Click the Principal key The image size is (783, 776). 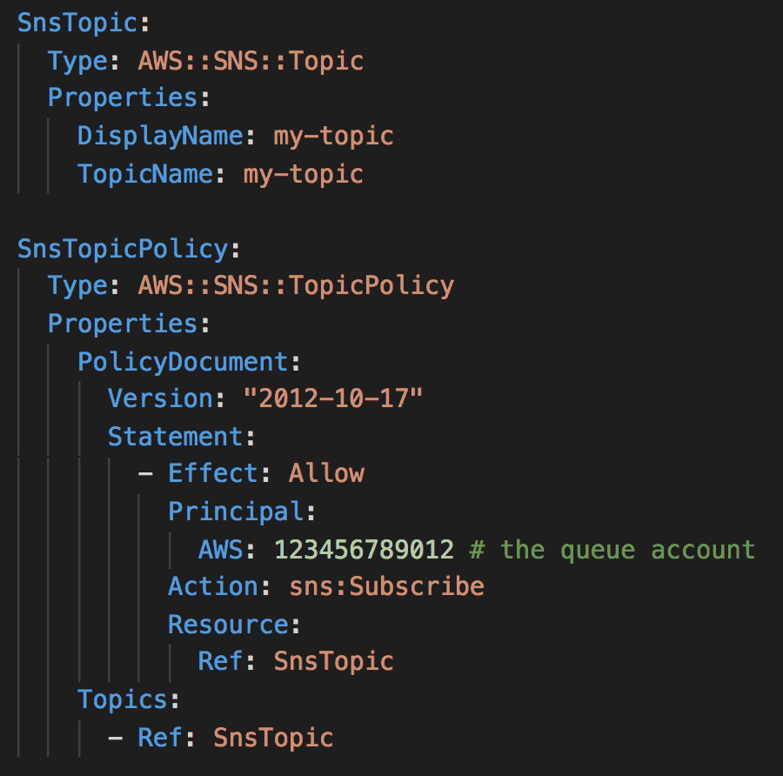236,512
